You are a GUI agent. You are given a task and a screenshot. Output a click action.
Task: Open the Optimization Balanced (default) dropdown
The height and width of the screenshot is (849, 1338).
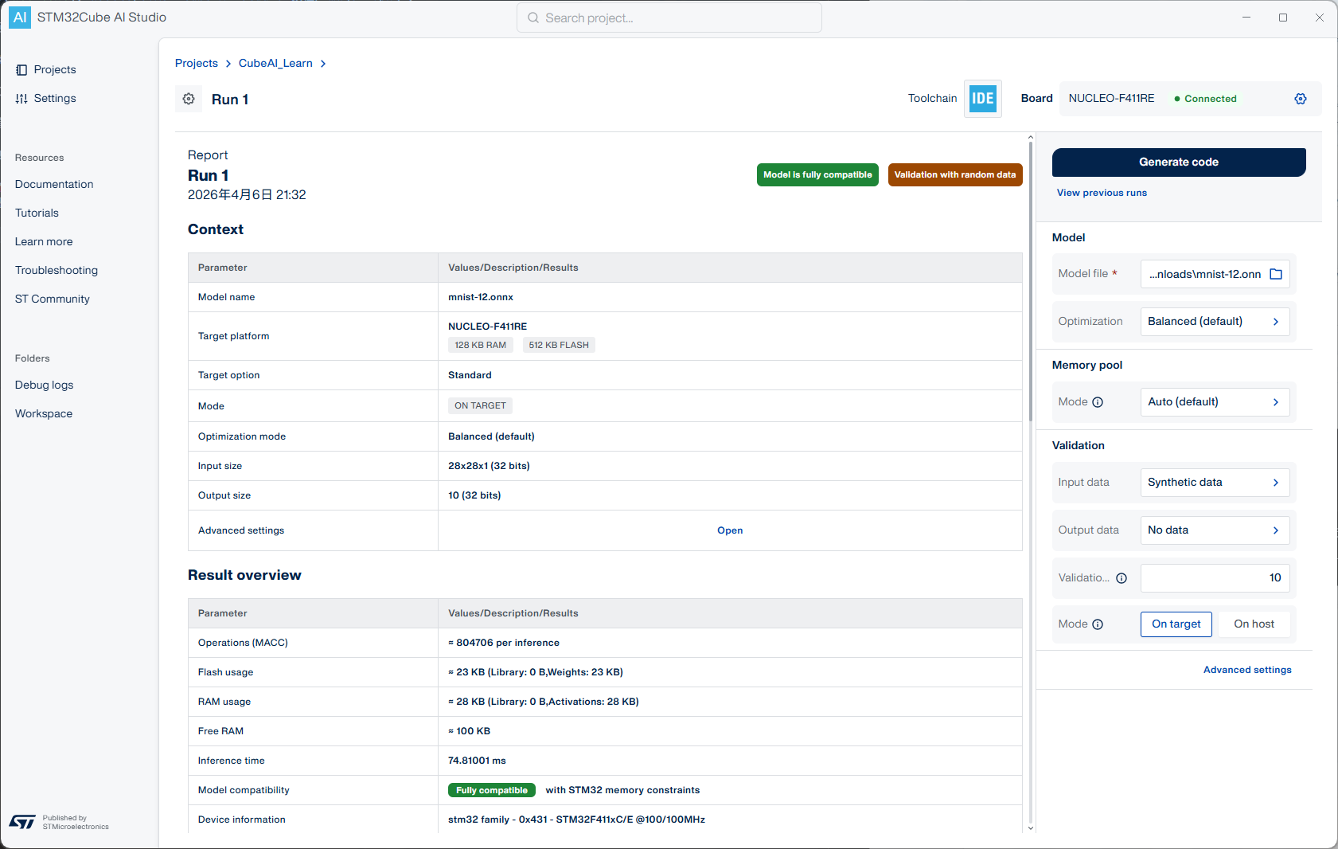[x=1215, y=322]
